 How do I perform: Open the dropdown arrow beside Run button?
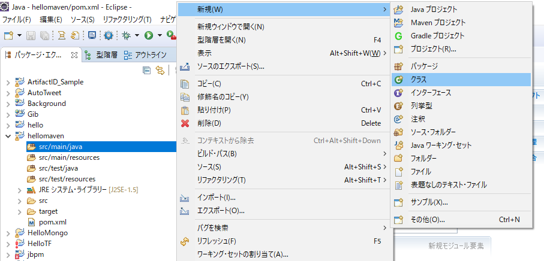[x=159, y=36]
